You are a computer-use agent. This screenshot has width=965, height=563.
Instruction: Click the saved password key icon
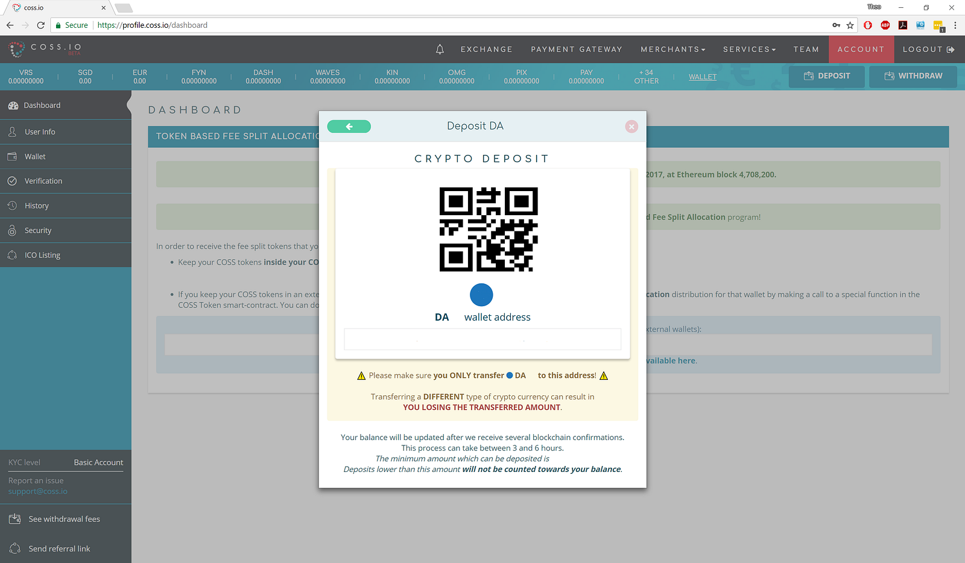[x=836, y=25]
